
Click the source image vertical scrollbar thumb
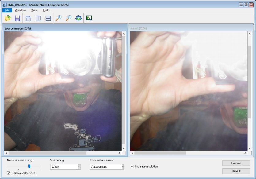tap(124, 90)
